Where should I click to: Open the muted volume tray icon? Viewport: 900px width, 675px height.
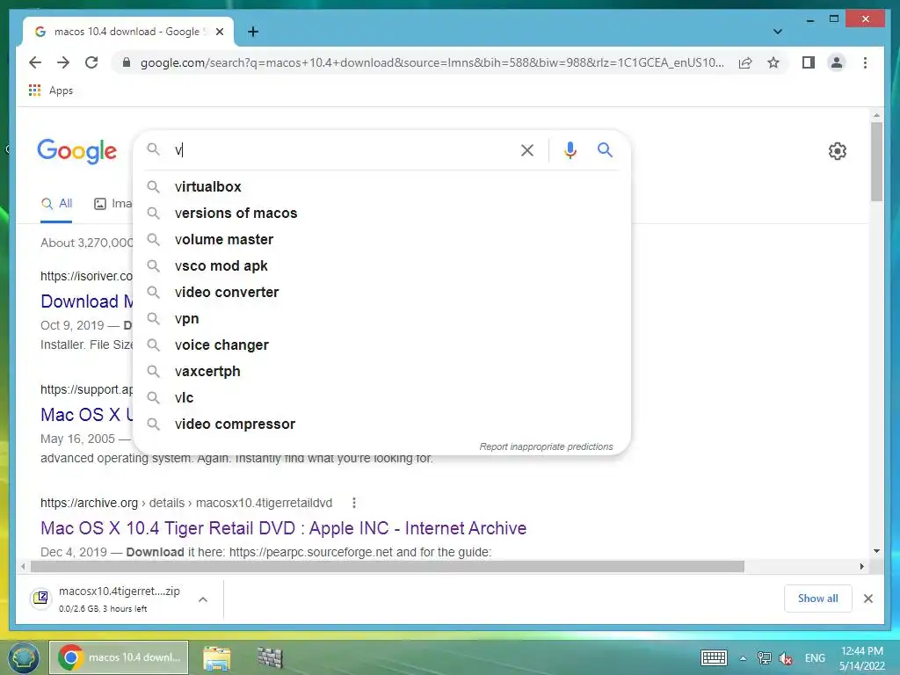pyautogui.click(x=786, y=657)
